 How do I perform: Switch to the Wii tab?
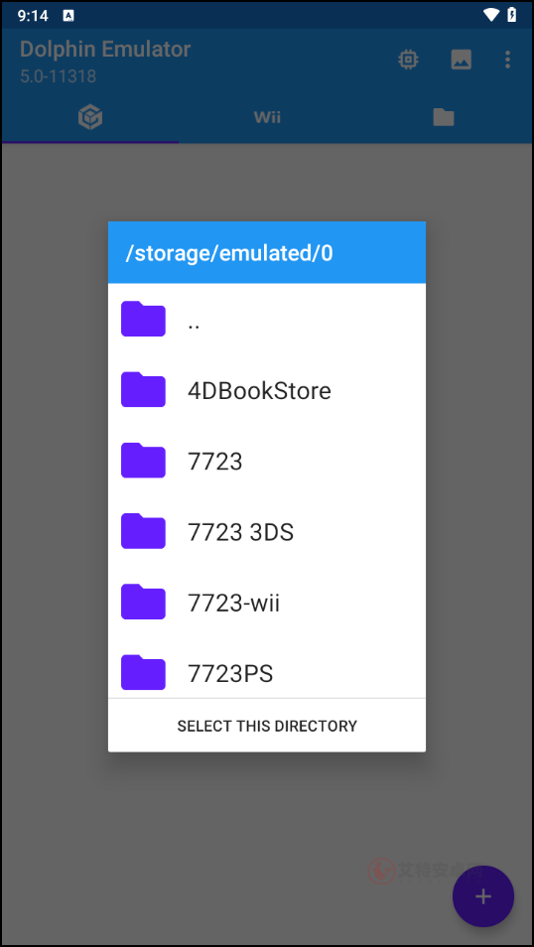click(x=267, y=116)
